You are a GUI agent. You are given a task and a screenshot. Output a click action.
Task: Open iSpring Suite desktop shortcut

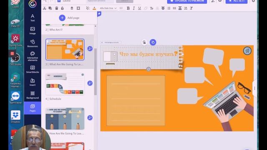point(15,41)
